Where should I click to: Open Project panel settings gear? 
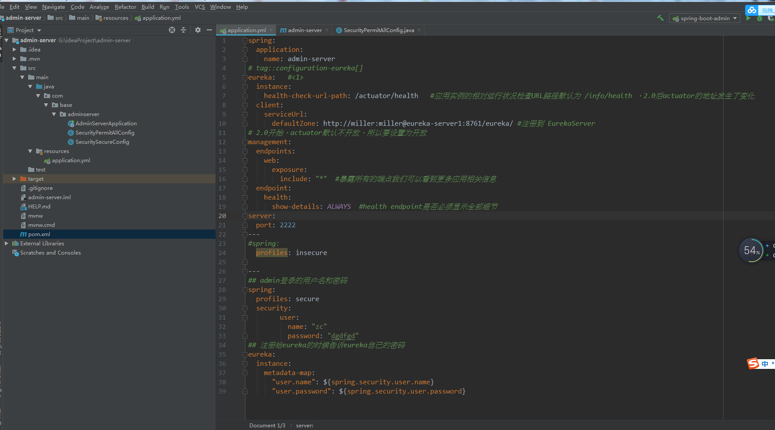[x=197, y=30]
